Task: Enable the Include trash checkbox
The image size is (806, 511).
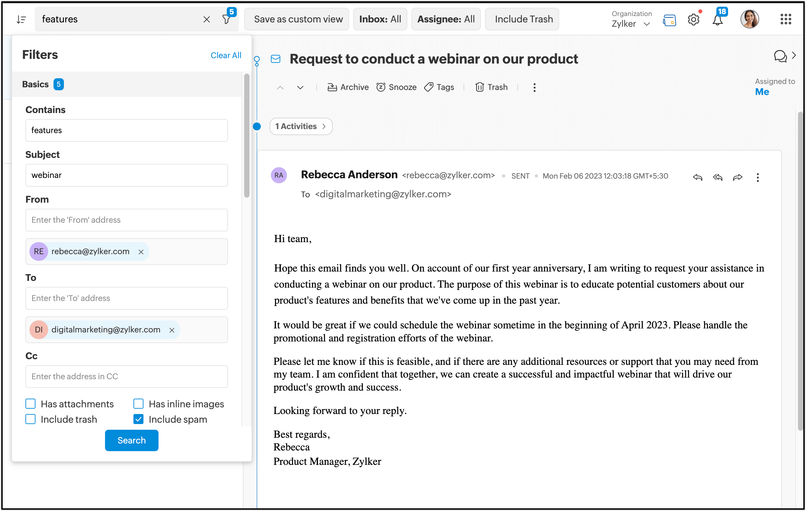Action: pyautogui.click(x=30, y=420)
